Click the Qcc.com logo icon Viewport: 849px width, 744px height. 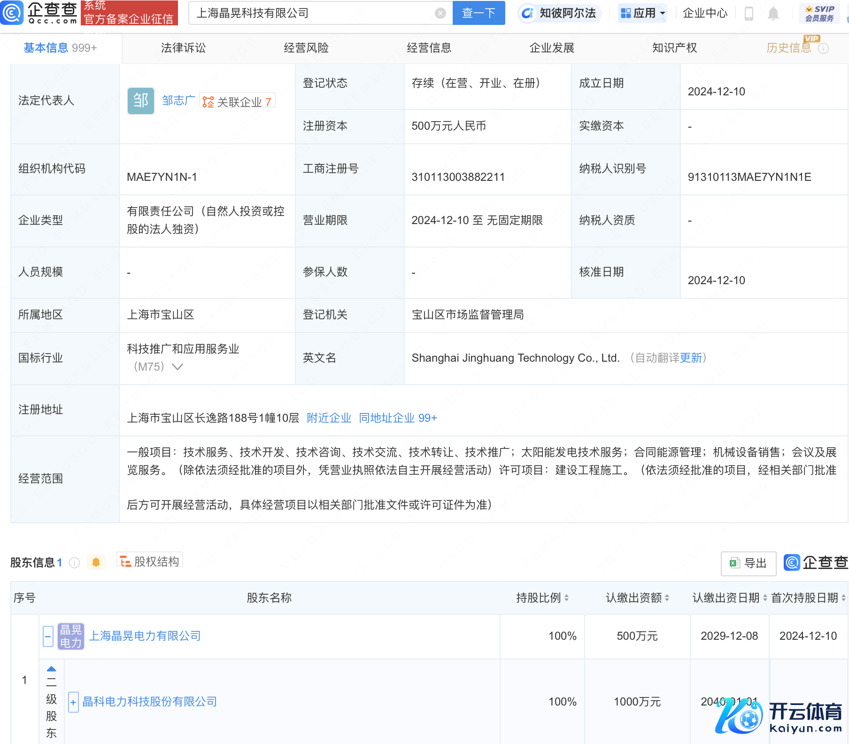pyautogui.click(x=12, y=13)
